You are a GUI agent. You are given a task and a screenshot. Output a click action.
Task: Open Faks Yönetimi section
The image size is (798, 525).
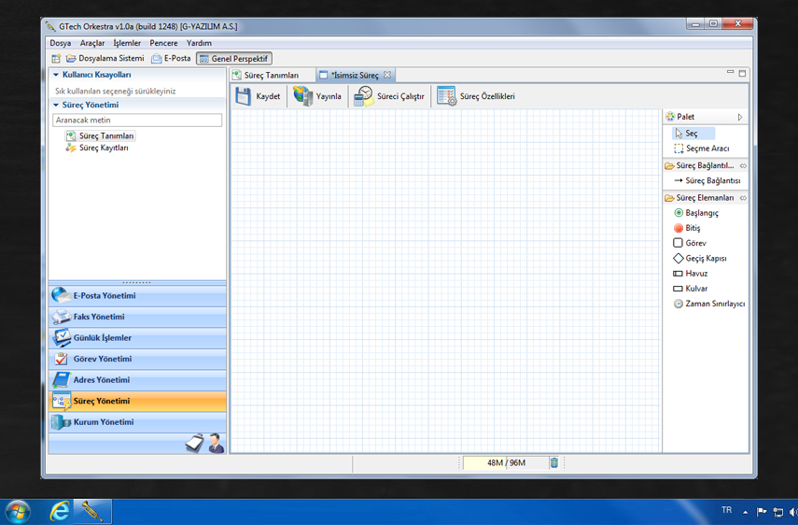137,317
